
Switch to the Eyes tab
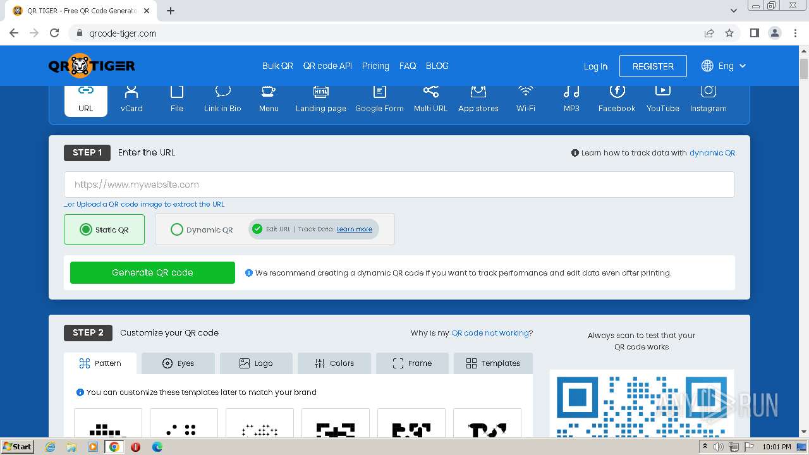[178, 363]
